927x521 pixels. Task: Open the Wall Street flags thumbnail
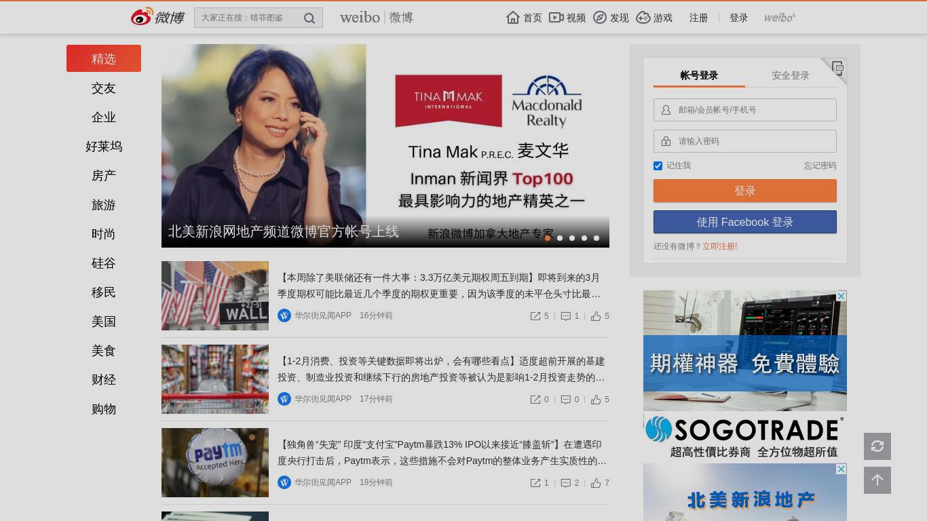215,296
